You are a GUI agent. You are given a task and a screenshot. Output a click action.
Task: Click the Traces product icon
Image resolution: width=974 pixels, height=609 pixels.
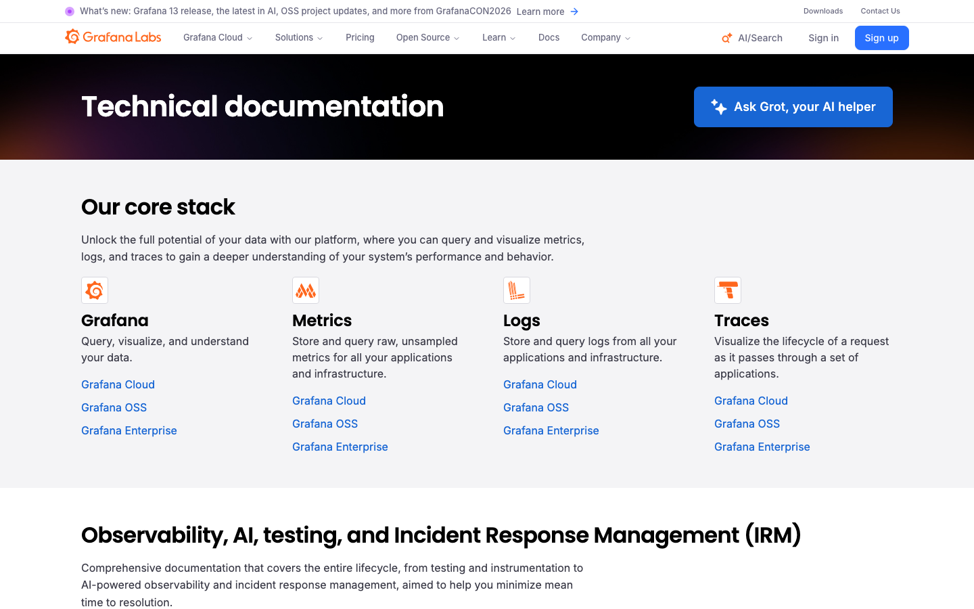(x=728, y=290)
